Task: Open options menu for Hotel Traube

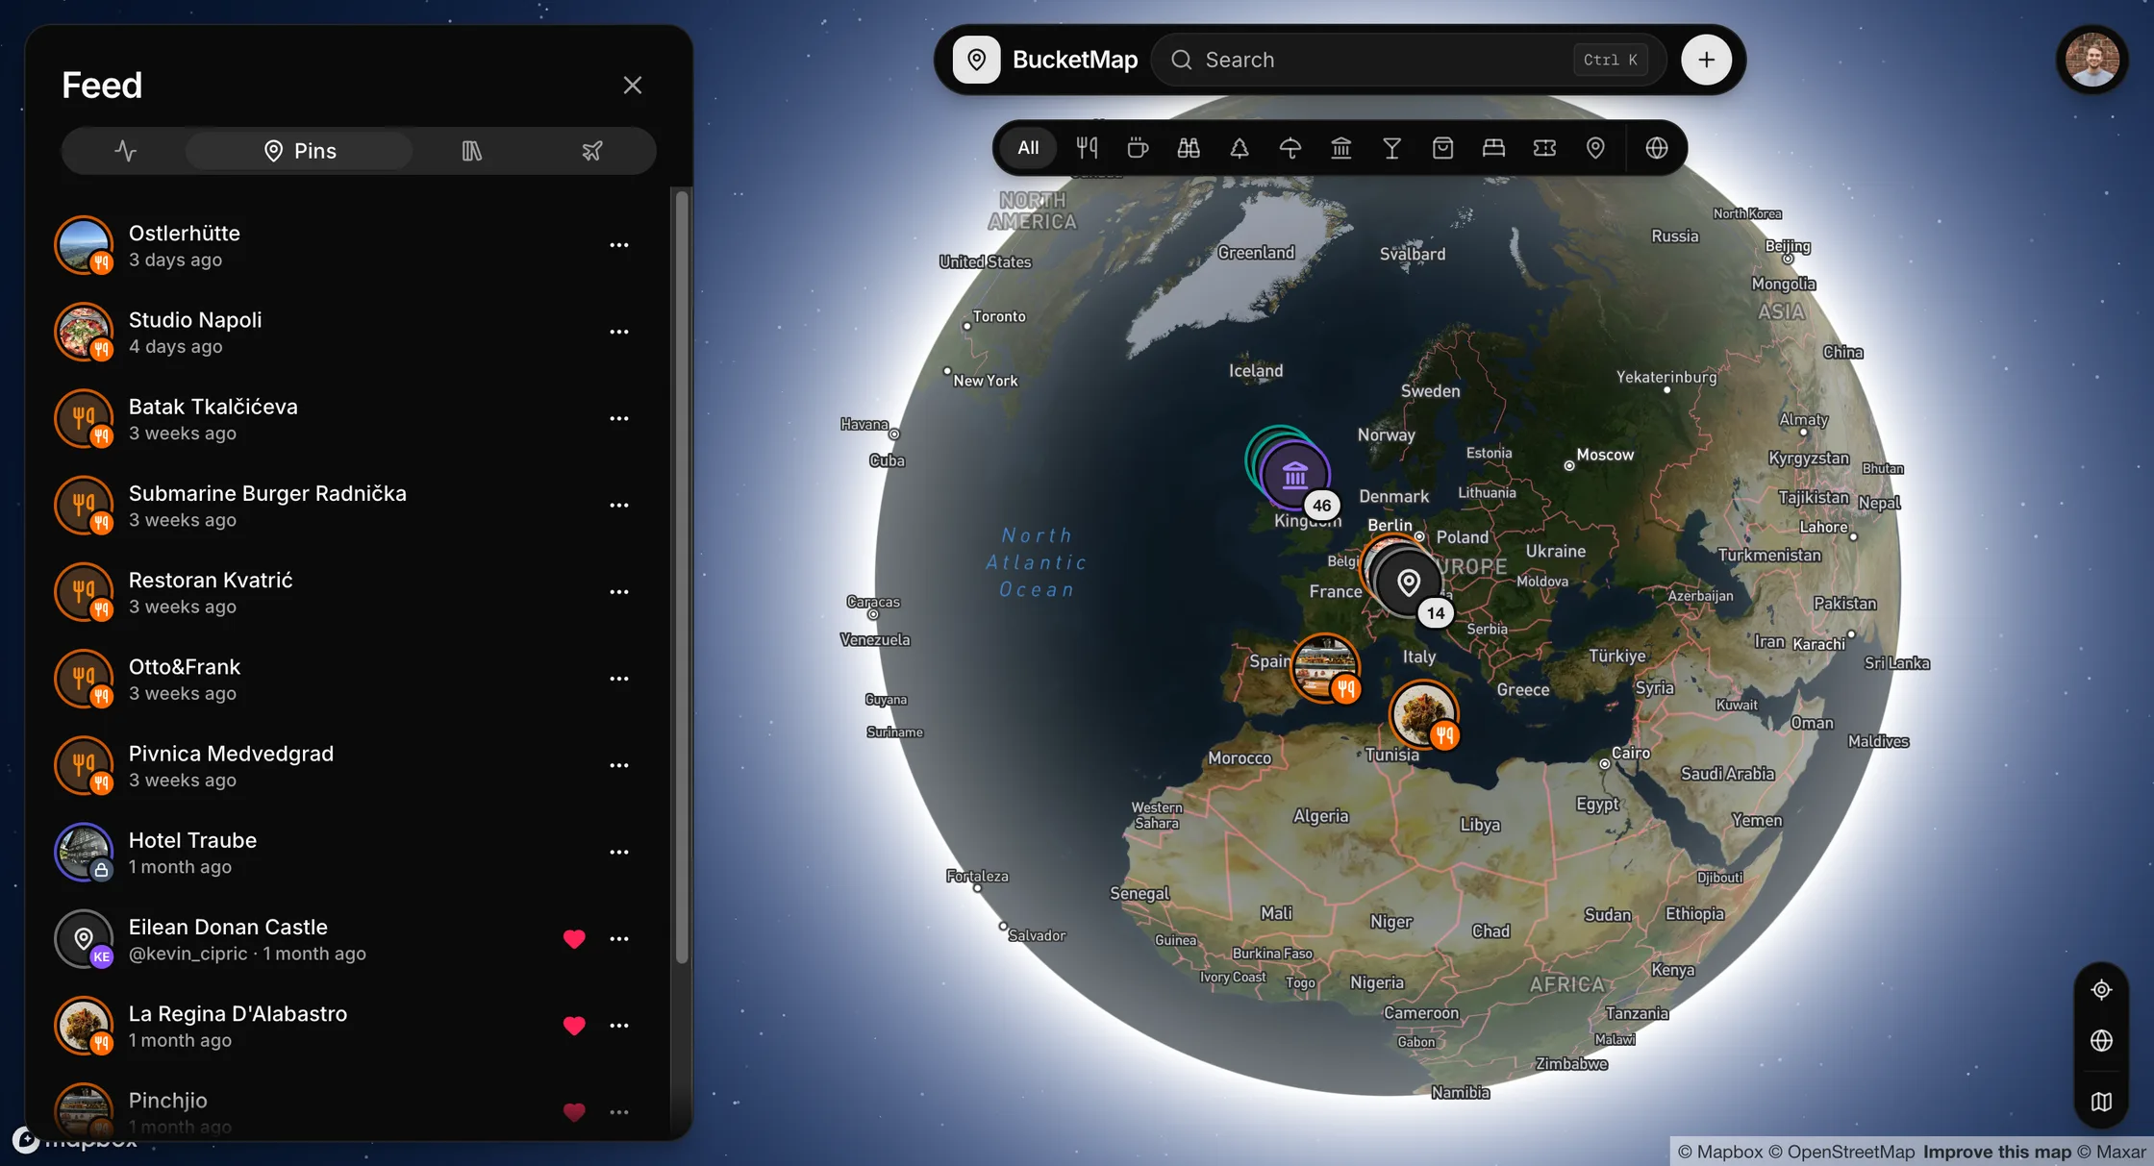Action: [x=618, y=853]
